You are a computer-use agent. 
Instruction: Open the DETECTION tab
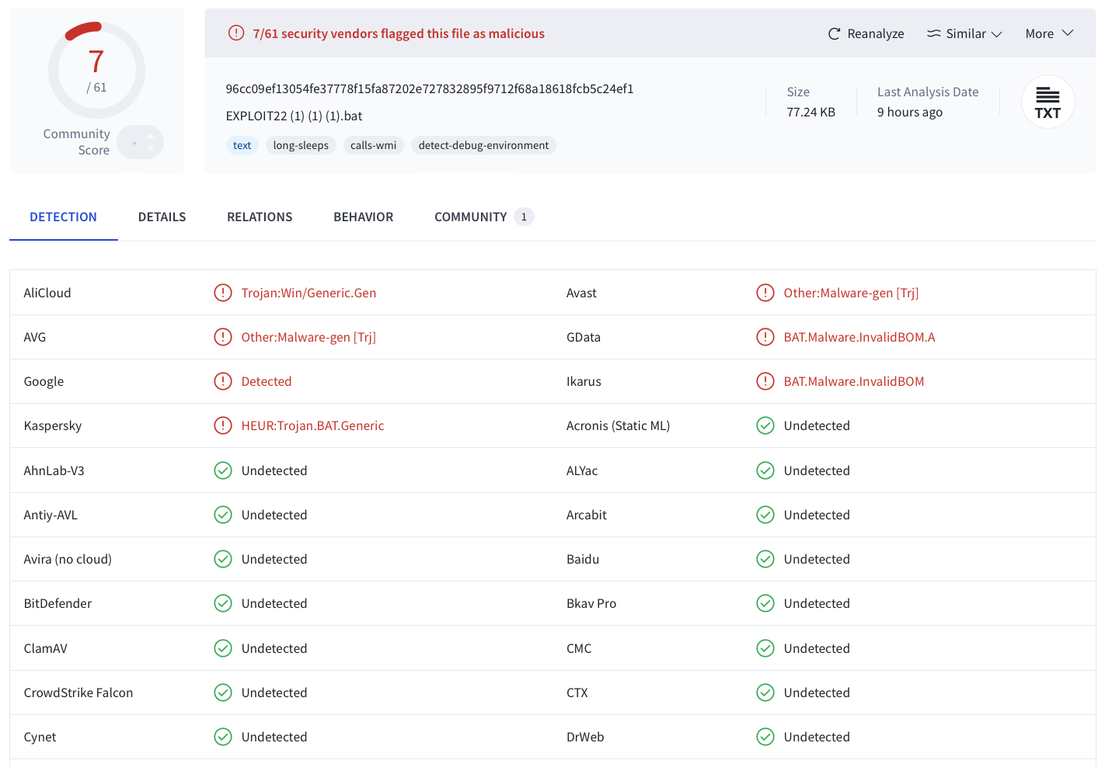(63, 217)
